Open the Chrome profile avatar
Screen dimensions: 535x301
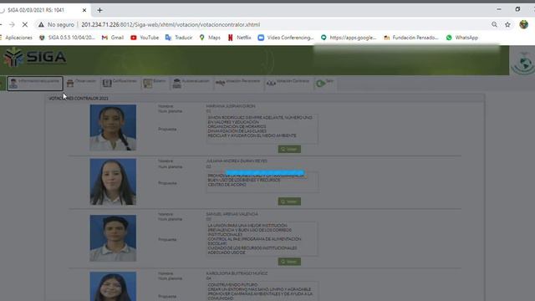(524, 24)
